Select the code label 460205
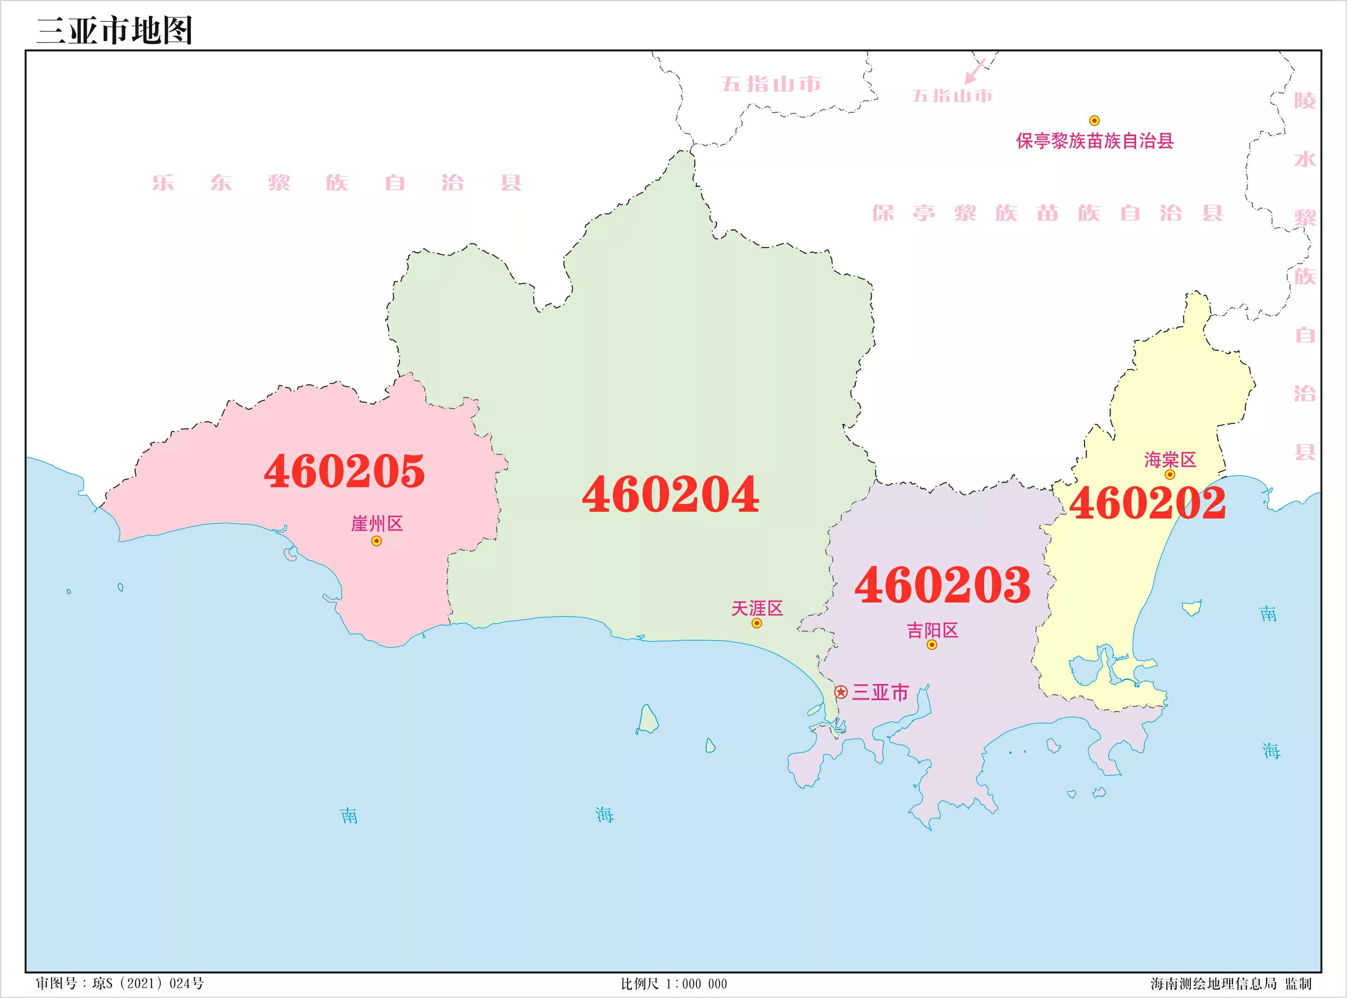 click(344, 471)
